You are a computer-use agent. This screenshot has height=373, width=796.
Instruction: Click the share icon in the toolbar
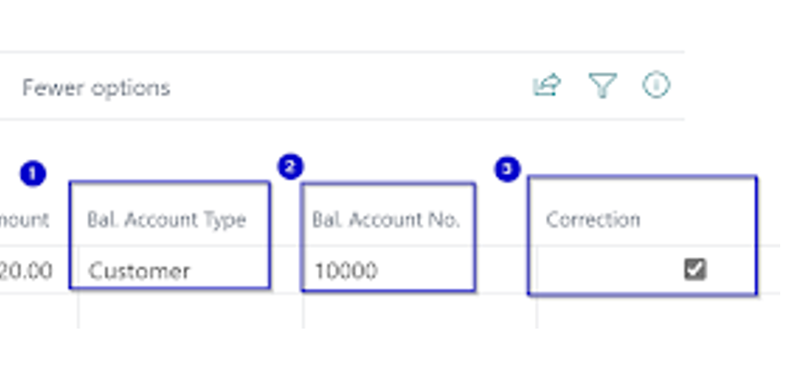pos(547,87)
